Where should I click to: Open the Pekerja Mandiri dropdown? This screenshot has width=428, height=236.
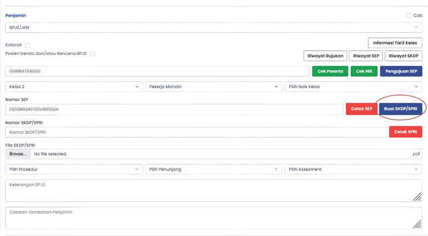coord(213,87)
